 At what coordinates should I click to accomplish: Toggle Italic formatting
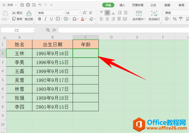(45, 19)
